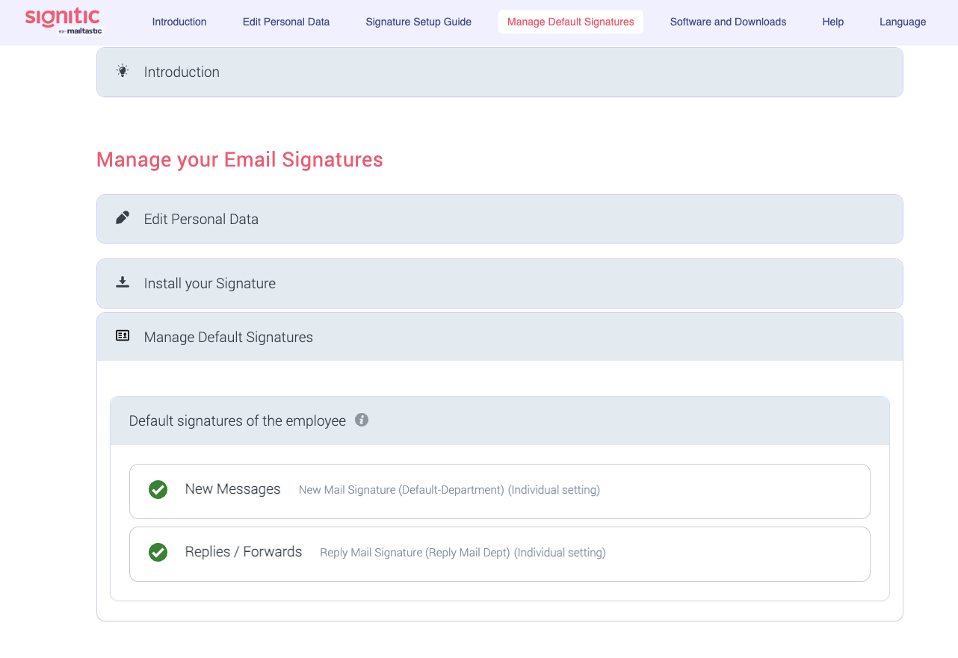Click green checkmark beside New Messages

point(158,490)
